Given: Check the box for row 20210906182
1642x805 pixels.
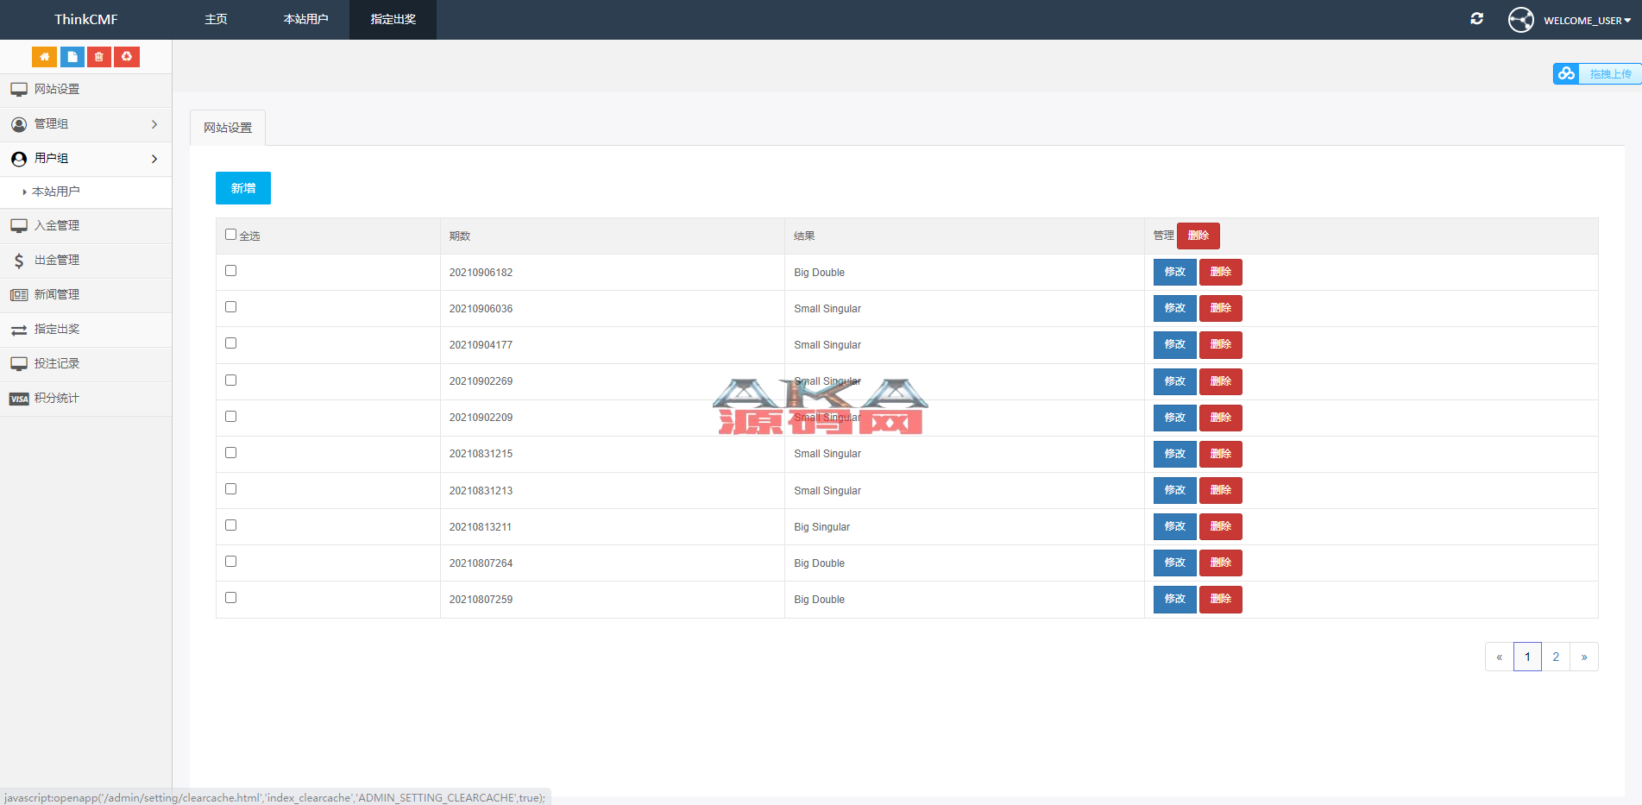Looking at the screenshot, I should tap(230, 271).
